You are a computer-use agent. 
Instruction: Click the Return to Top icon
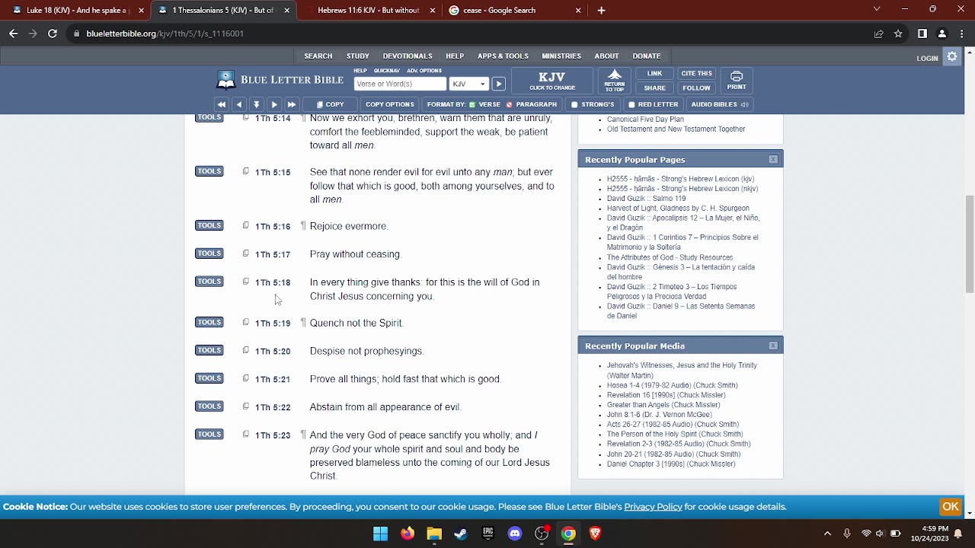click(615, 80)
